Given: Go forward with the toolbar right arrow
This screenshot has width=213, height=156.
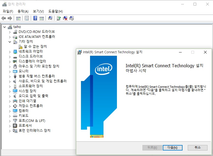Looking at the screenshot, I should point(10,18).
